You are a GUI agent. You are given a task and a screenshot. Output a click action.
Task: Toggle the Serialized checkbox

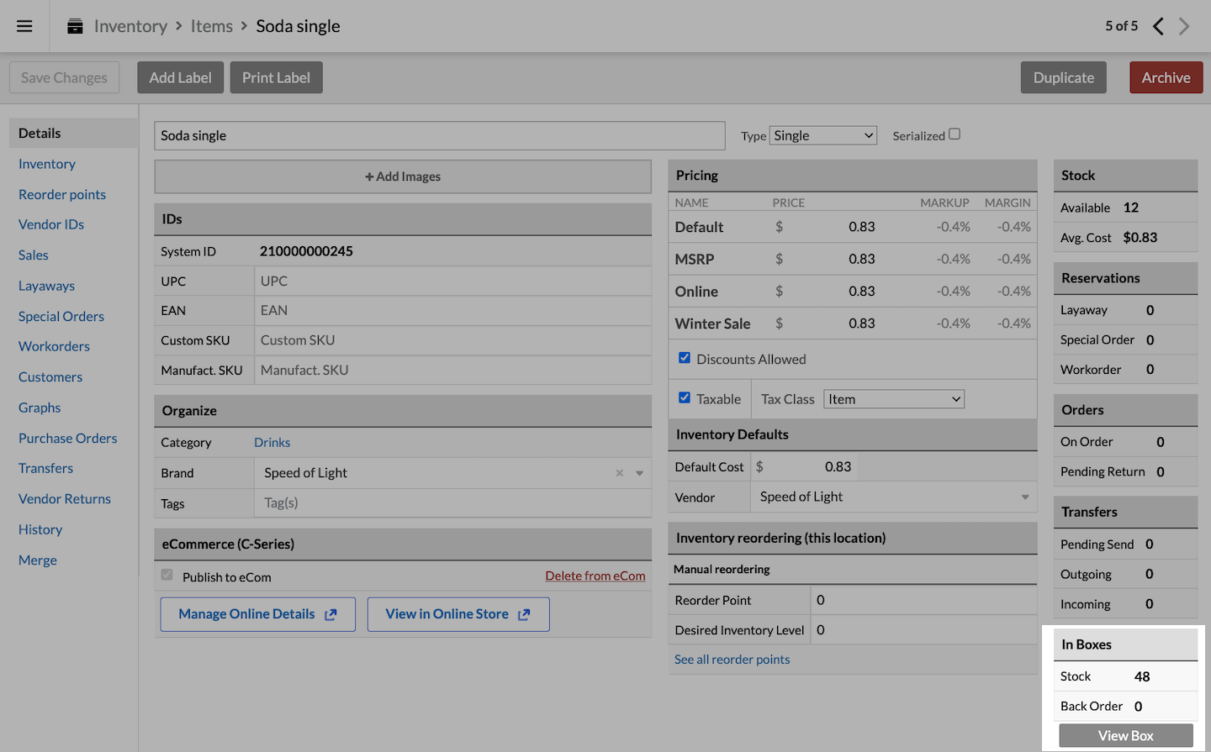tap(955, 134)
